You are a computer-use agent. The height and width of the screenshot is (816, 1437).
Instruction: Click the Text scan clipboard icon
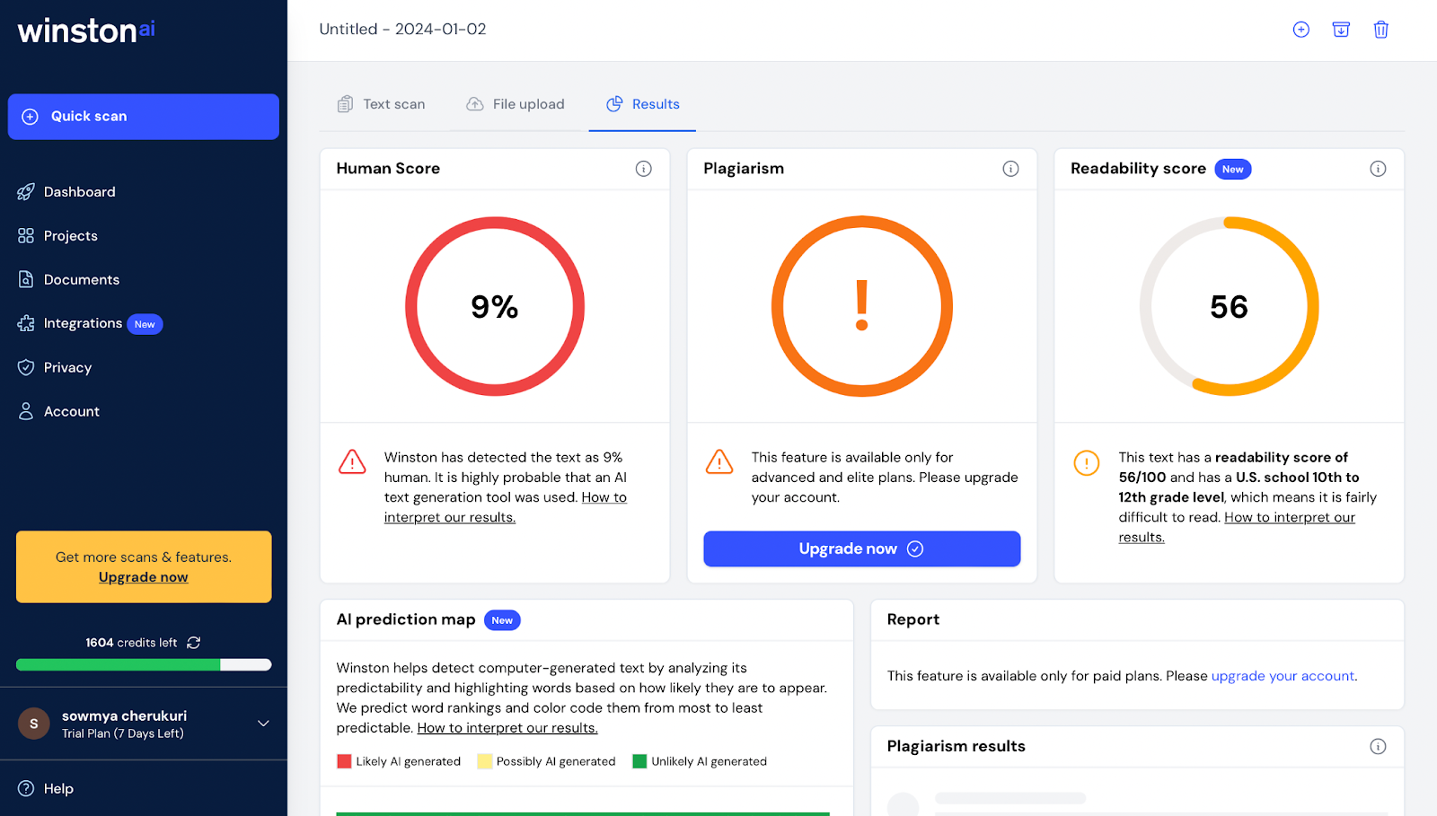click(345, 104)
